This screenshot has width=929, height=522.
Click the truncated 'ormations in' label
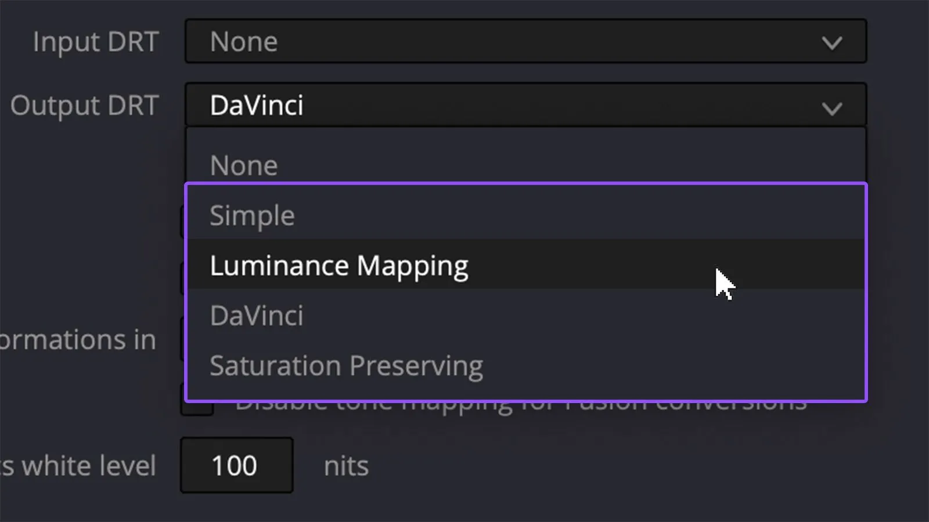[x=78, y=340]
